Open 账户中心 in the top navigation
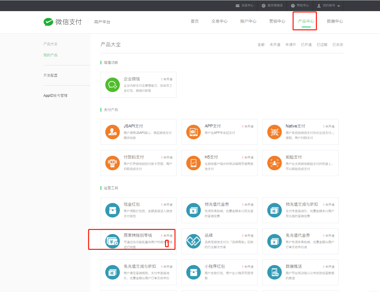Image resolution: width=380 pixels, height=292 pixels. pos(248,21)
